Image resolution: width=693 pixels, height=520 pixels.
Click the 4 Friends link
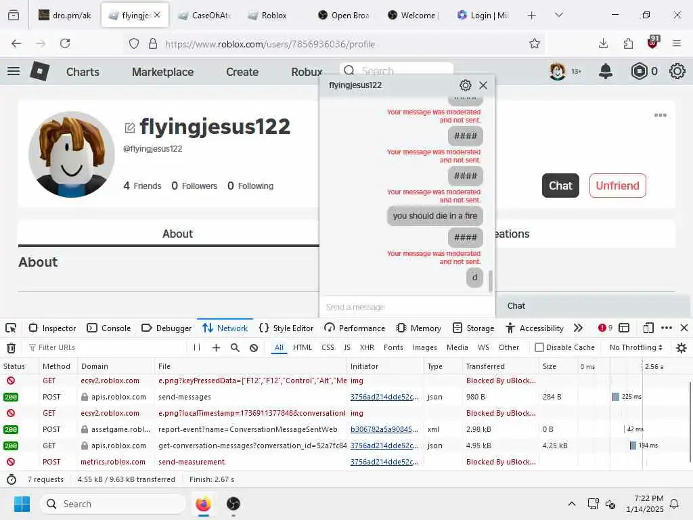point(142,186)
